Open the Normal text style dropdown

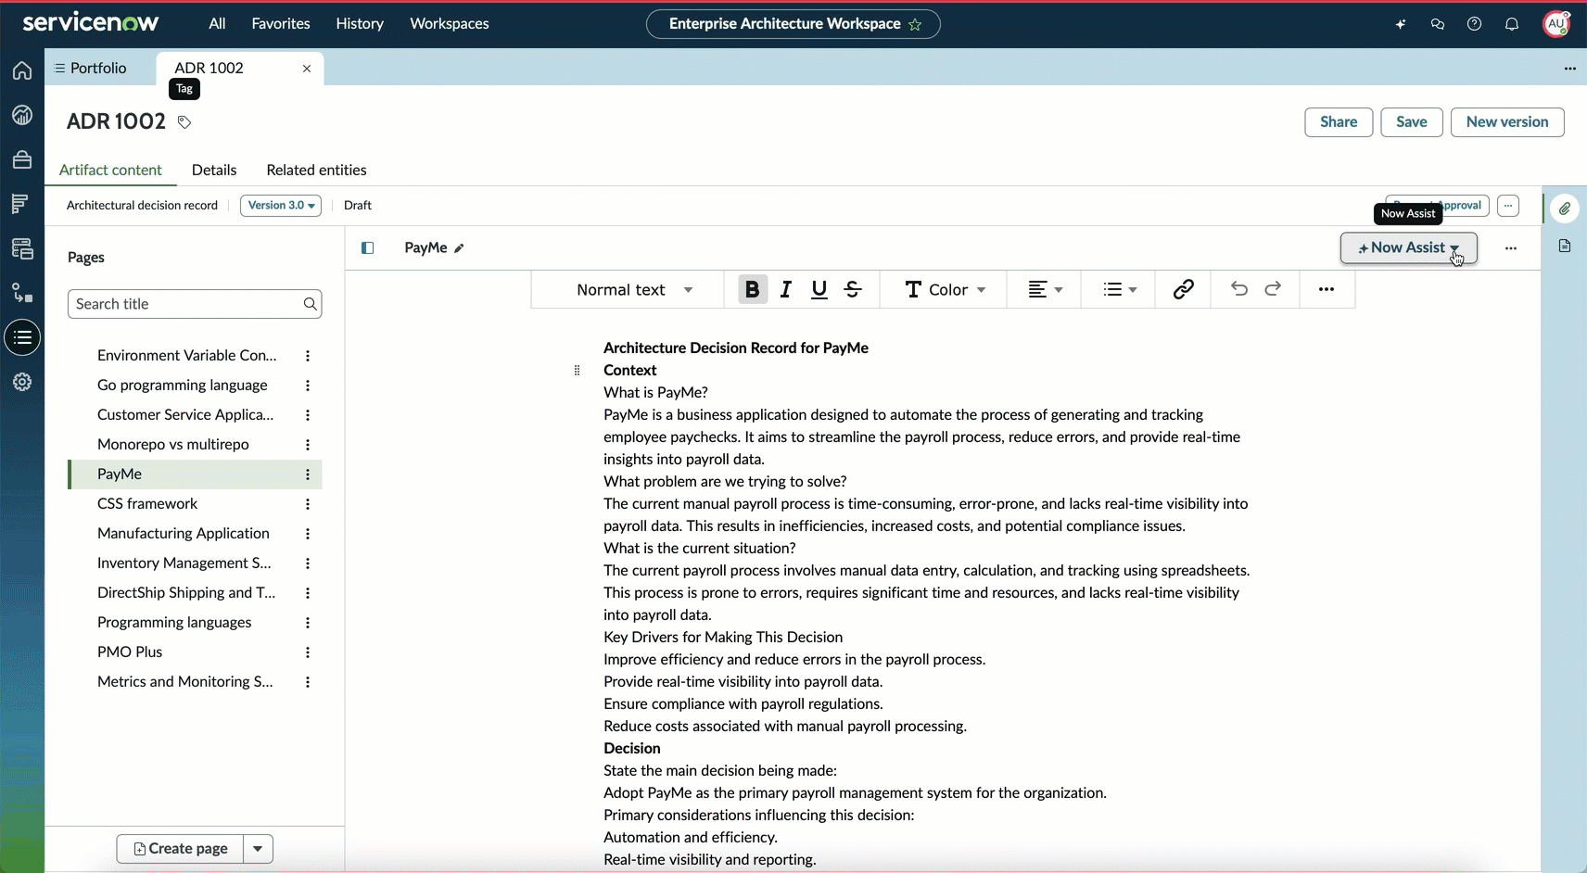[634, 290]
